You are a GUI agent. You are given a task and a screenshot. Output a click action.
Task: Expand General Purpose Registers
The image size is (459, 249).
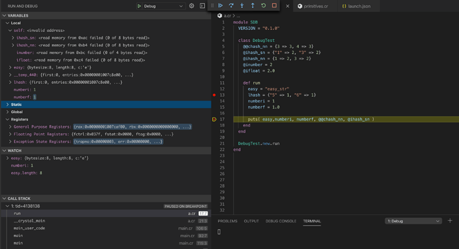point(10,127)
